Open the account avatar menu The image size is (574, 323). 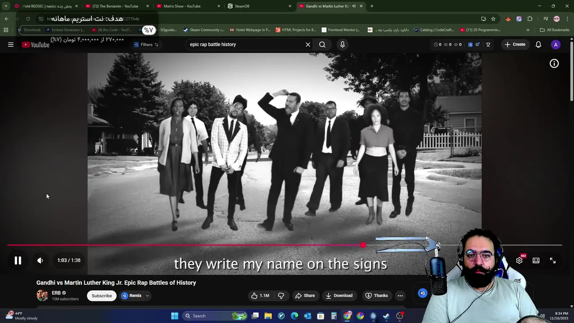[556, 44]
